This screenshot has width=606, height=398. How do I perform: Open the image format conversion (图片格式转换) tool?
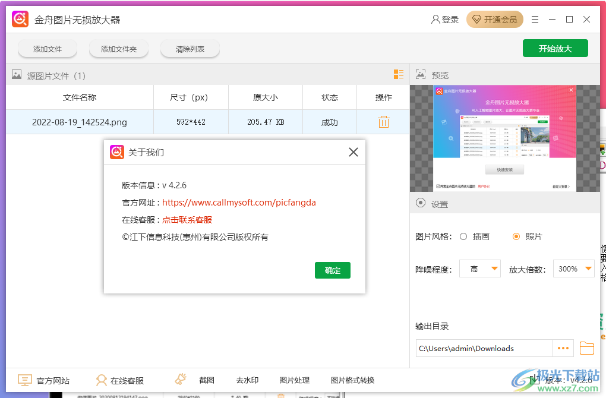[352, 380]
